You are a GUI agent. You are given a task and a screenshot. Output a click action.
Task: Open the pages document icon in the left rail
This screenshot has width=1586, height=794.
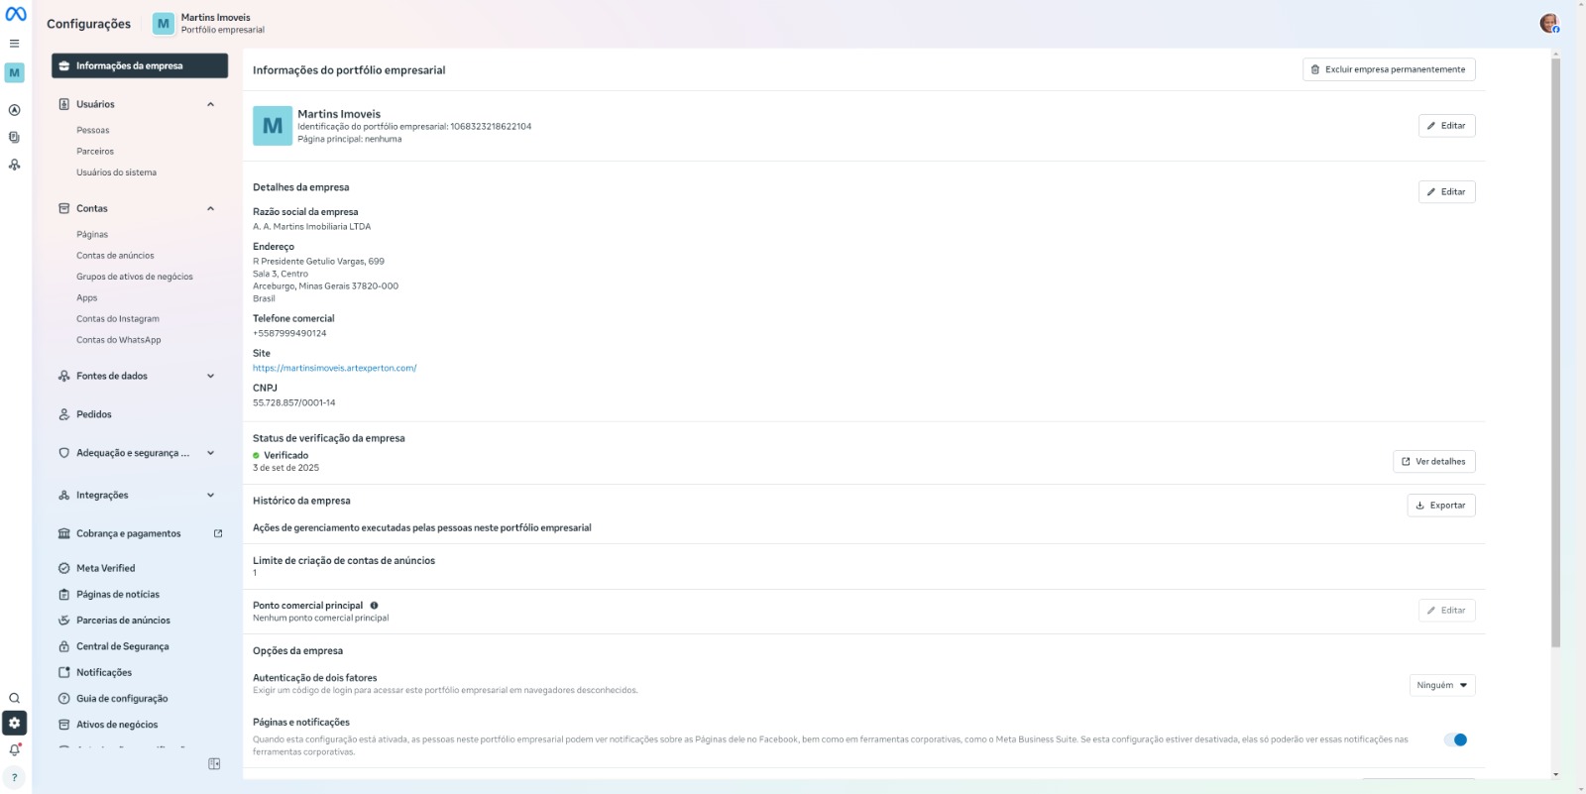click(14, 138)
